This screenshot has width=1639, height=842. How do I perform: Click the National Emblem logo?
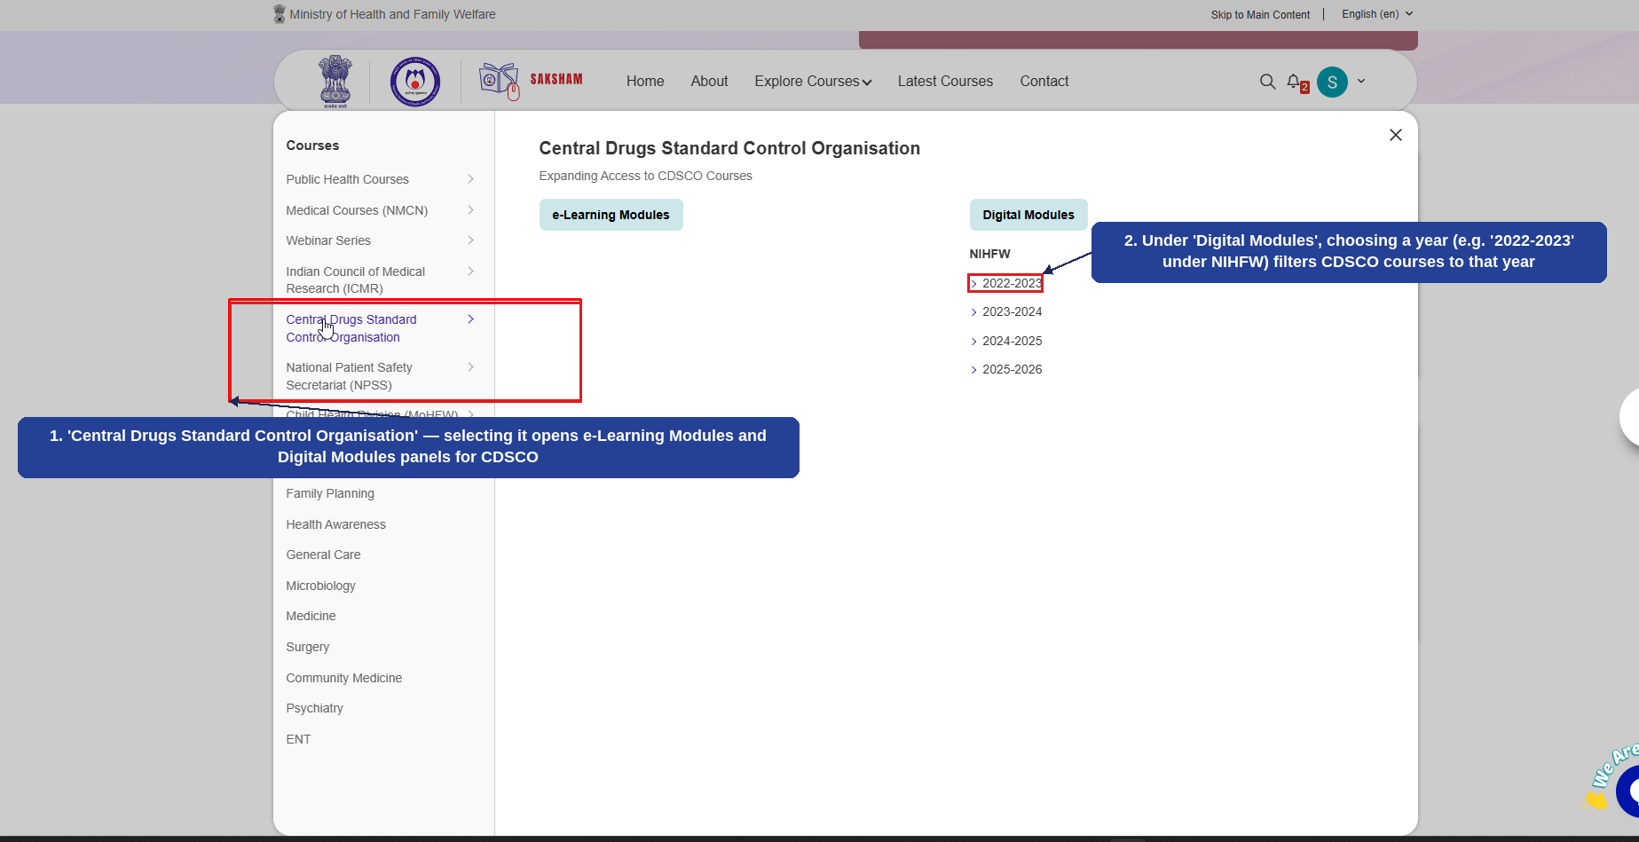[x=335, y=81]
